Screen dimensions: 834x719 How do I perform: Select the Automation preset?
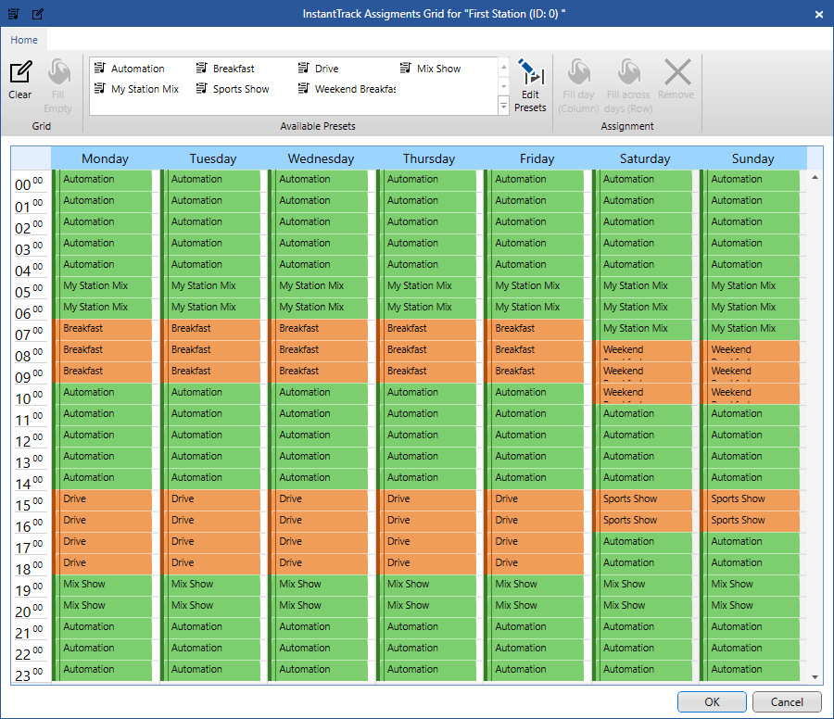(130, 69)
